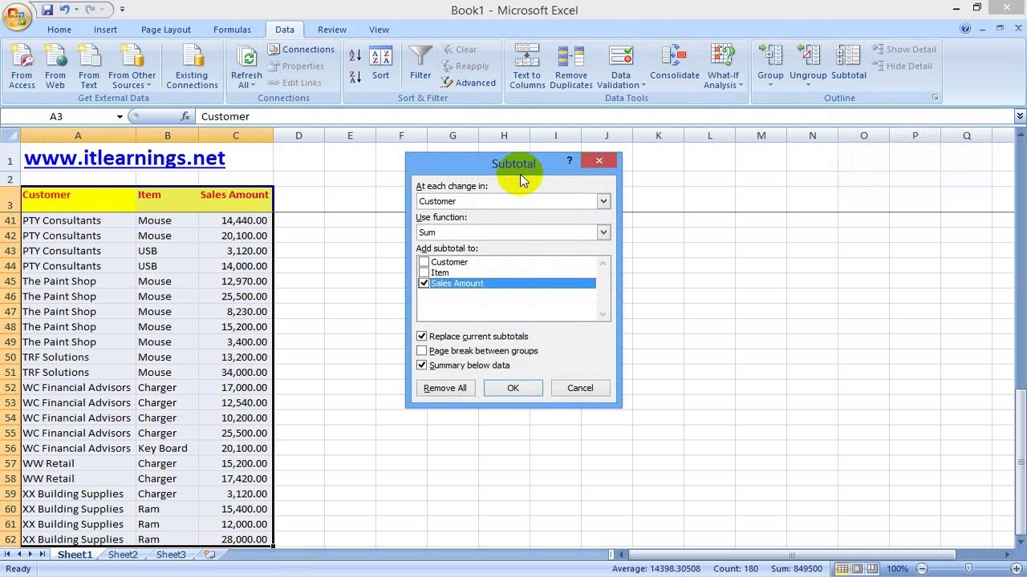The width and height of the screenshot is (1027, 577).
Task: Click the Office button logo
Action: [15, 15]
